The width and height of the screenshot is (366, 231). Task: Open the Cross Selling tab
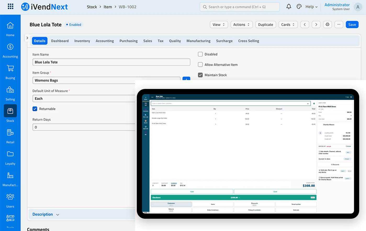249,41
